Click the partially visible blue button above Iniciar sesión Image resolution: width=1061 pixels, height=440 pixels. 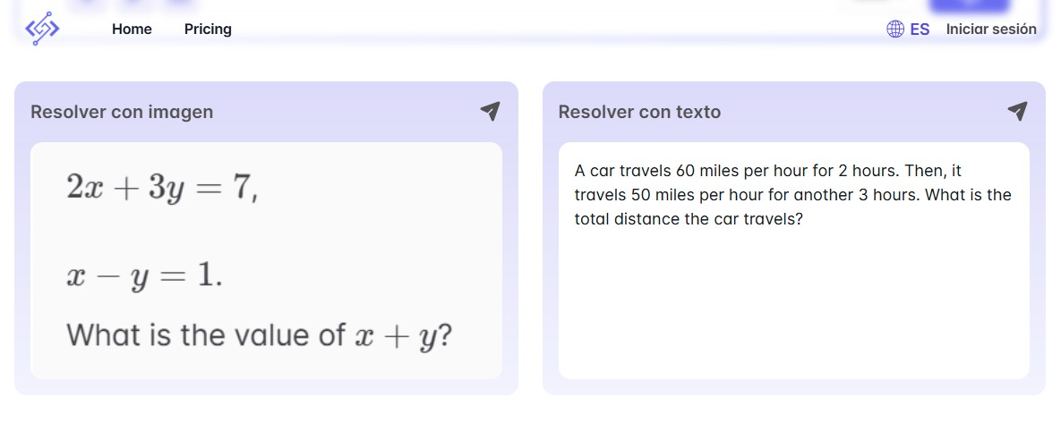point(970,6)
